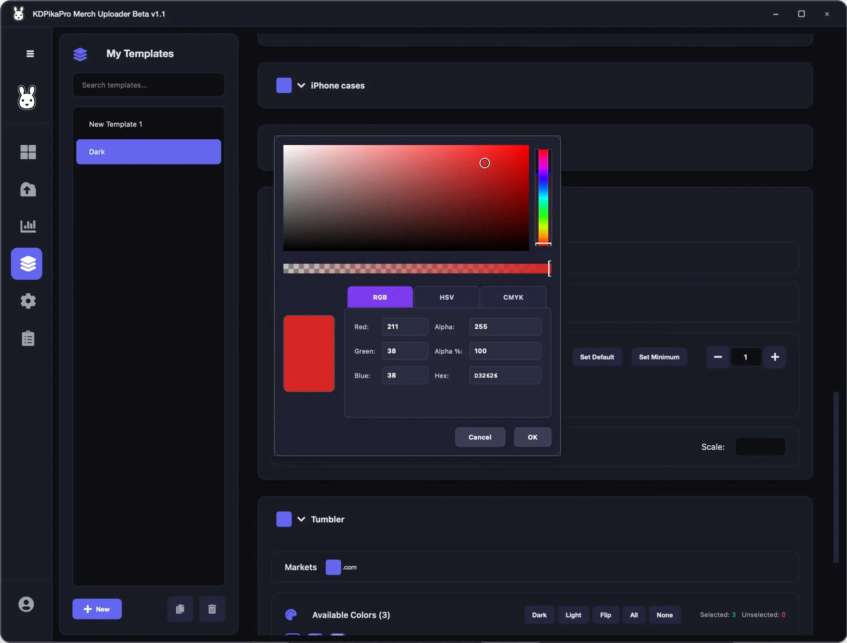Open the clipboard logs page
This screenshot has width=847, height=643.
click(28, 338)
